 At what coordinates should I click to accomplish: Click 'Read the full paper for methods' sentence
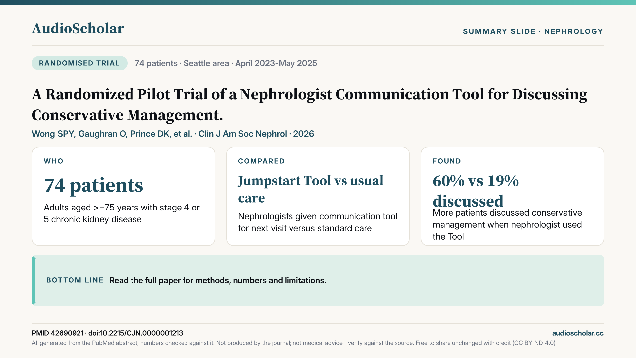point(218,280)
